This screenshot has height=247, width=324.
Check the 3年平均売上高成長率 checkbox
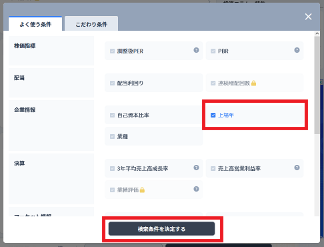[112, 169]
